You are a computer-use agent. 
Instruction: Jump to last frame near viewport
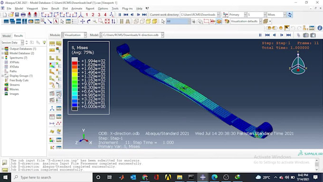tap(289, 35)
